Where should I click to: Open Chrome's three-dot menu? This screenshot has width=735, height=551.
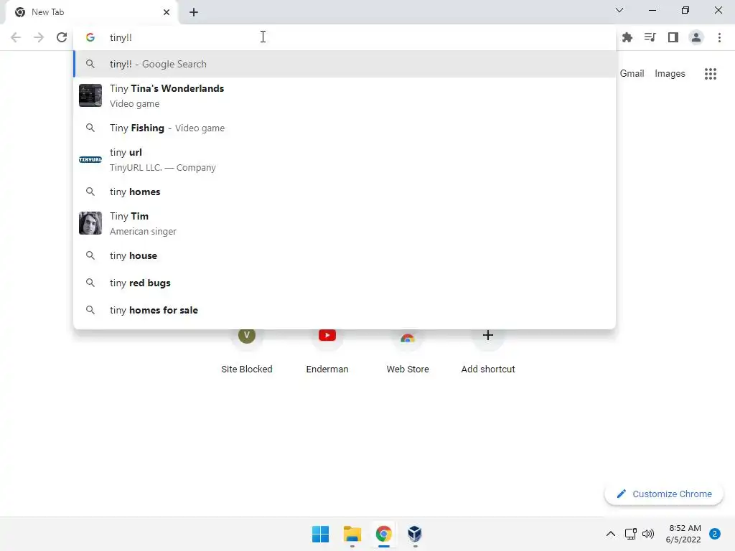pos(719,37)
